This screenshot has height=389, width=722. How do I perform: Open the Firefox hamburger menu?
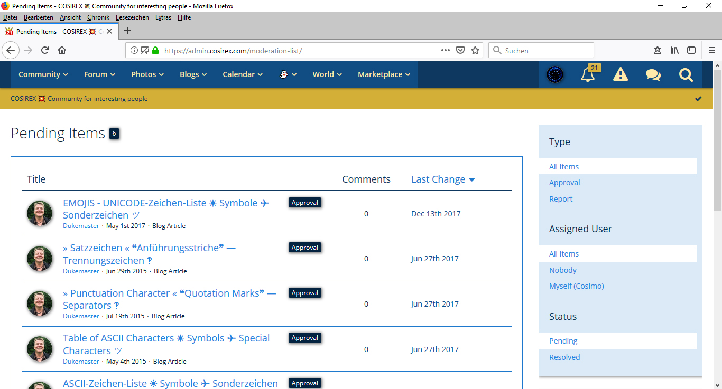pyautogui.click(x=711, y=51)
